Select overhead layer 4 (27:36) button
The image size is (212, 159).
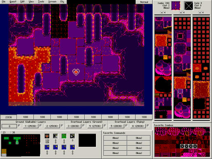(x=95, y=126)
